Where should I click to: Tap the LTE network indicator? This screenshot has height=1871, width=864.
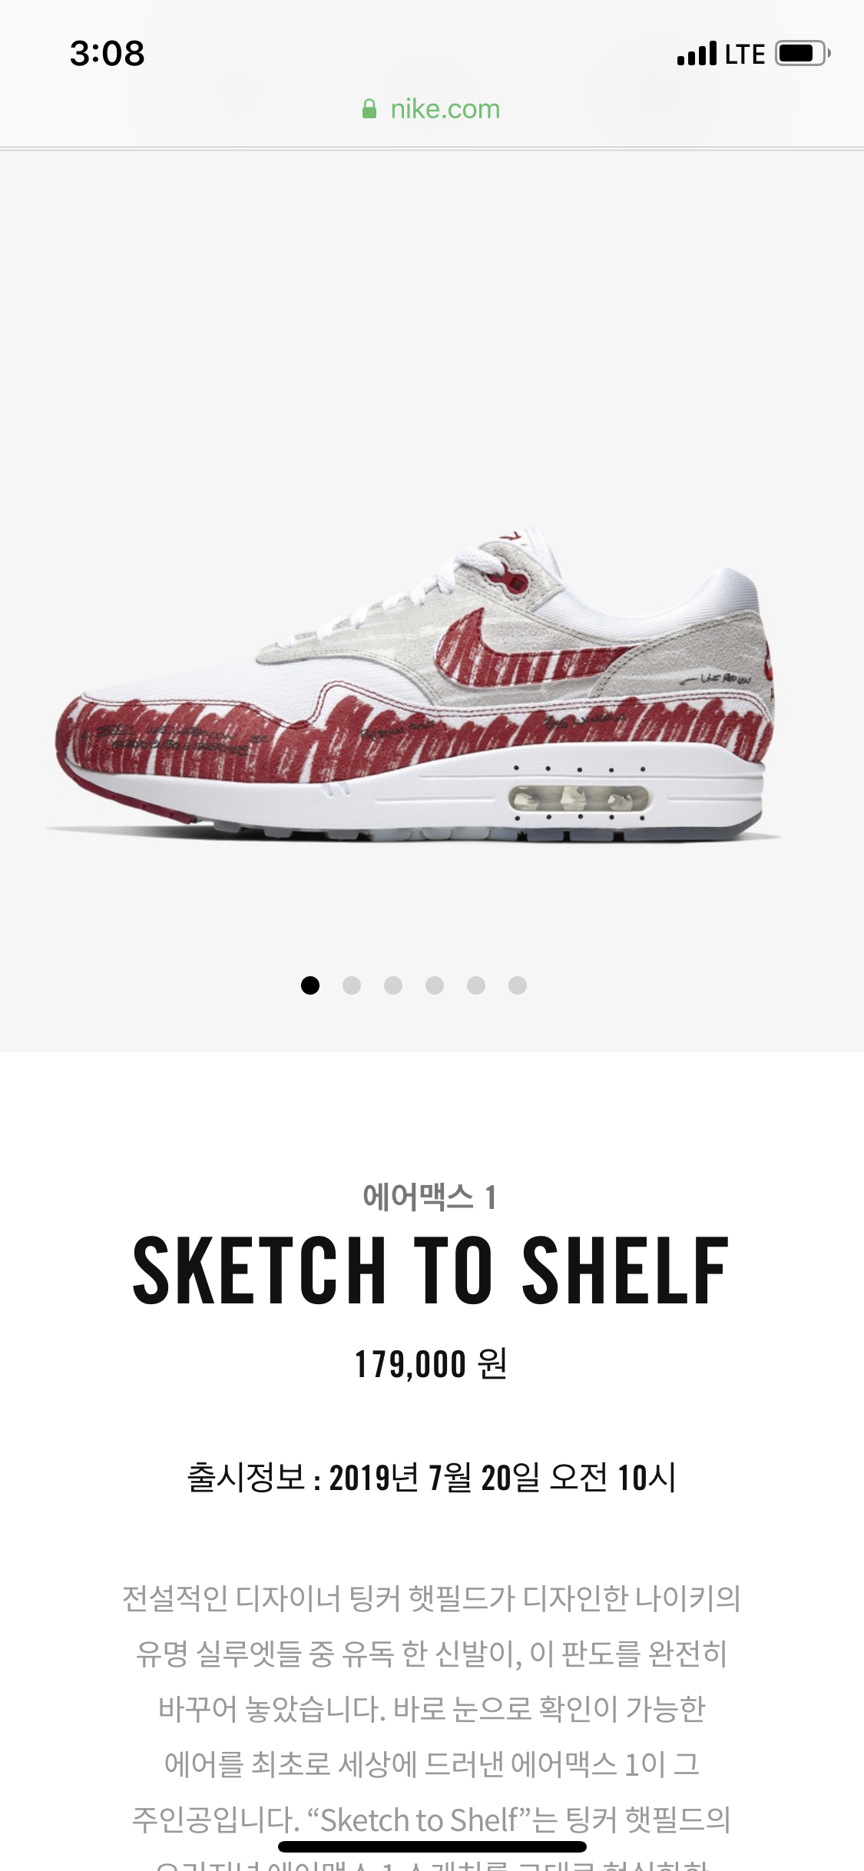(745, 55)
